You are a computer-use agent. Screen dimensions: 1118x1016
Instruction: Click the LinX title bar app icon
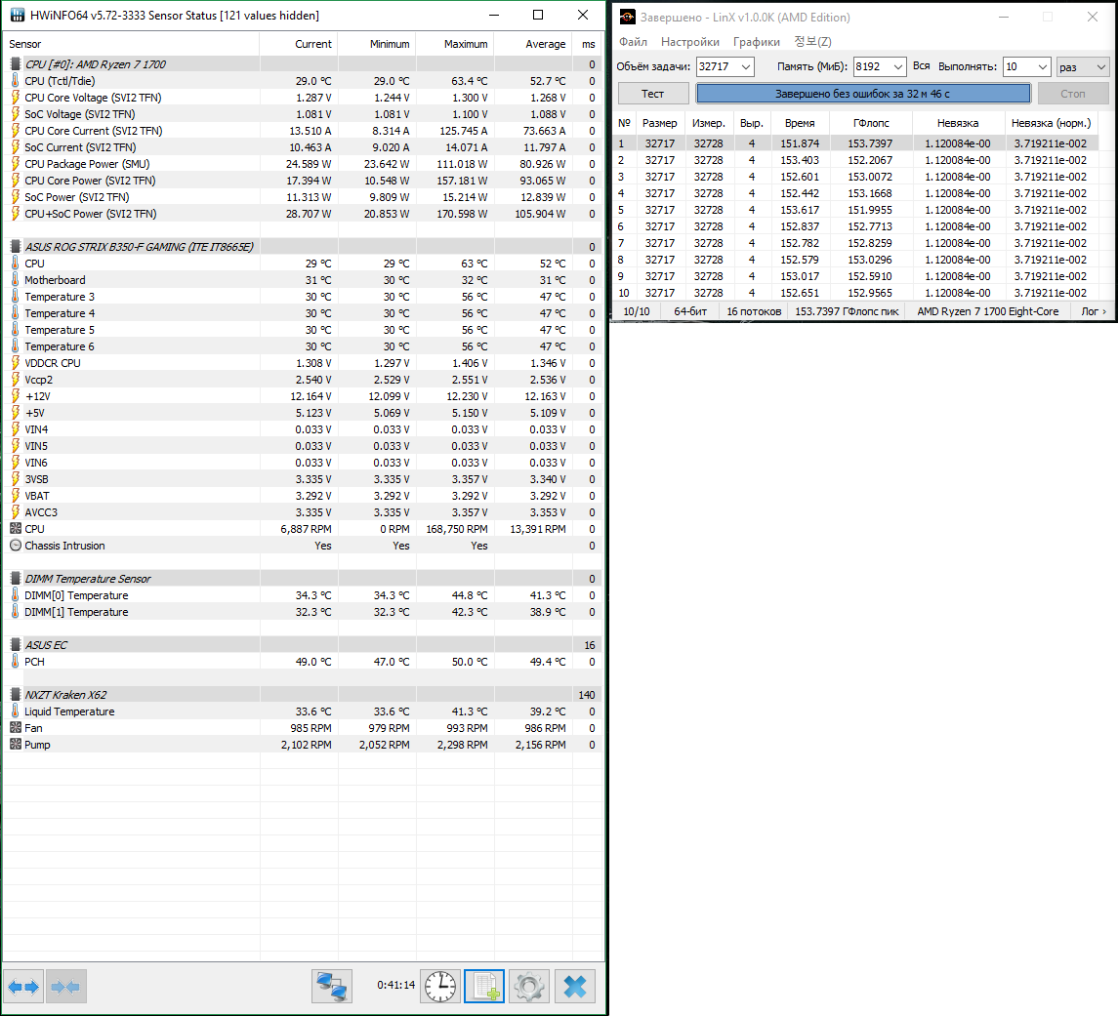click(627, 18)
